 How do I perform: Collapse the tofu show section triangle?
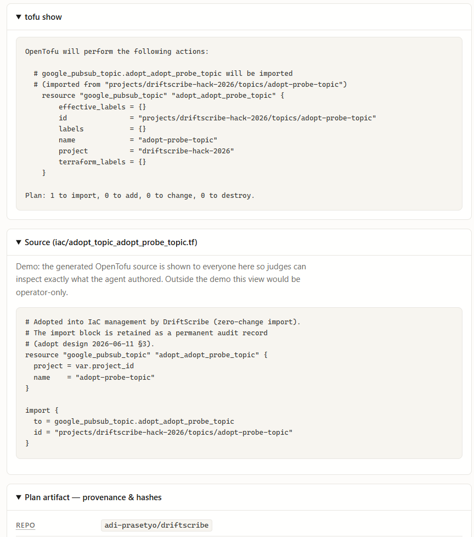click(x=19, y=17)
